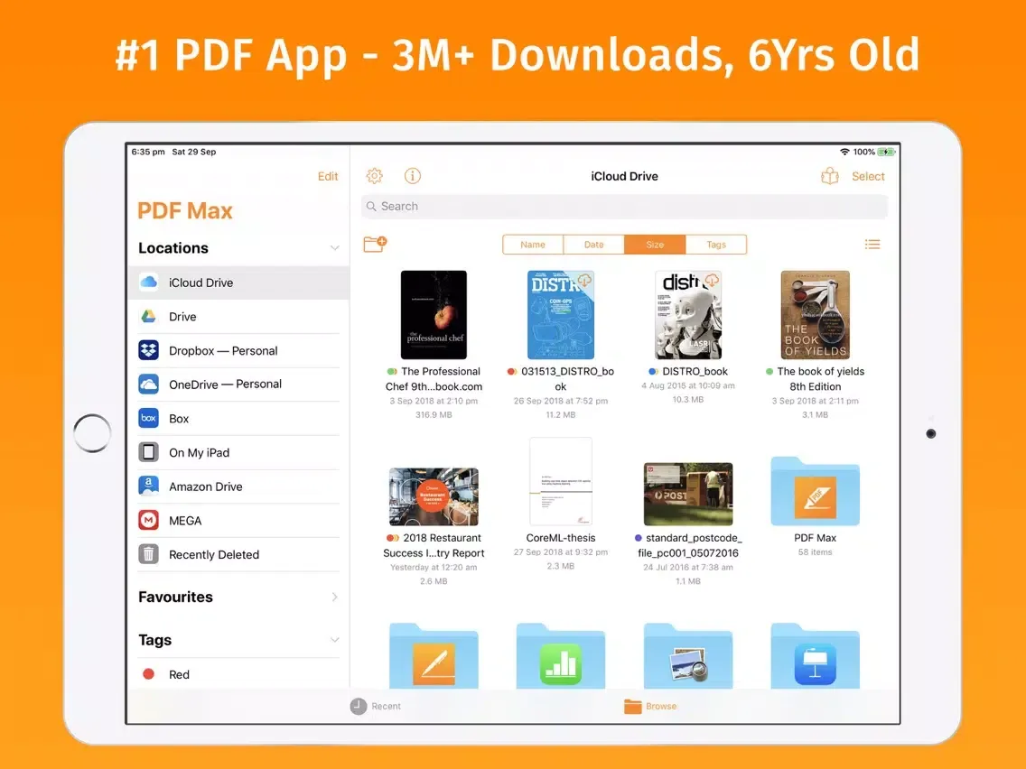This screenshot has width=1026, height=769.
Task: Switch to the Browse tab
Action: pyautogui.click(x=650, y=707)
